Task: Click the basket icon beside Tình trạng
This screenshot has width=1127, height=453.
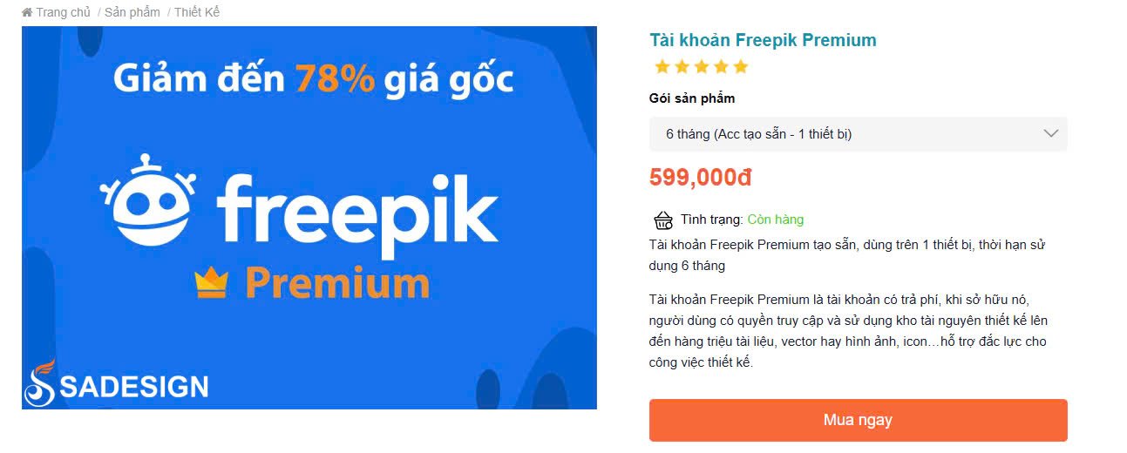Action: click(663, 220)
